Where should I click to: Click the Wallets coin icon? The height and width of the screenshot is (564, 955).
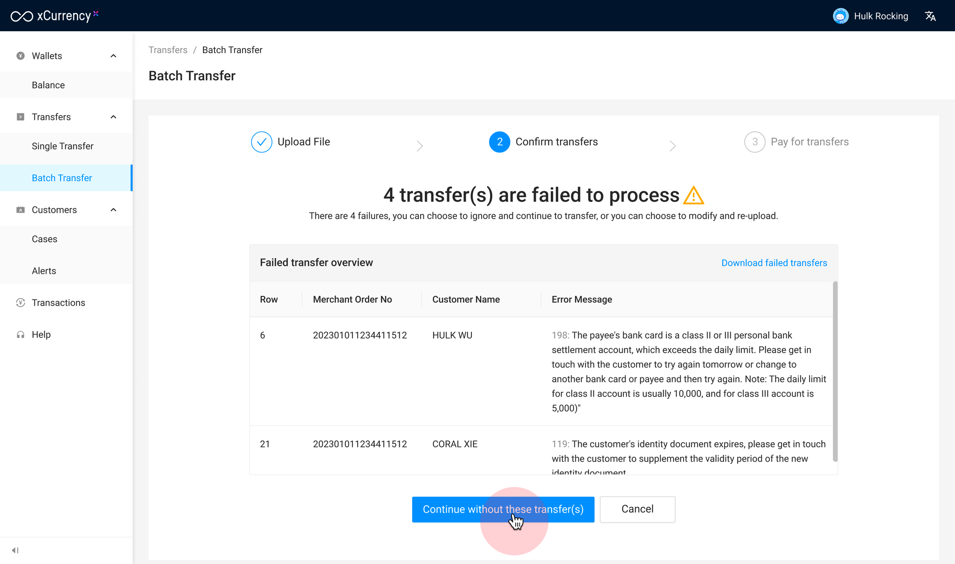(x=21, y=56)
